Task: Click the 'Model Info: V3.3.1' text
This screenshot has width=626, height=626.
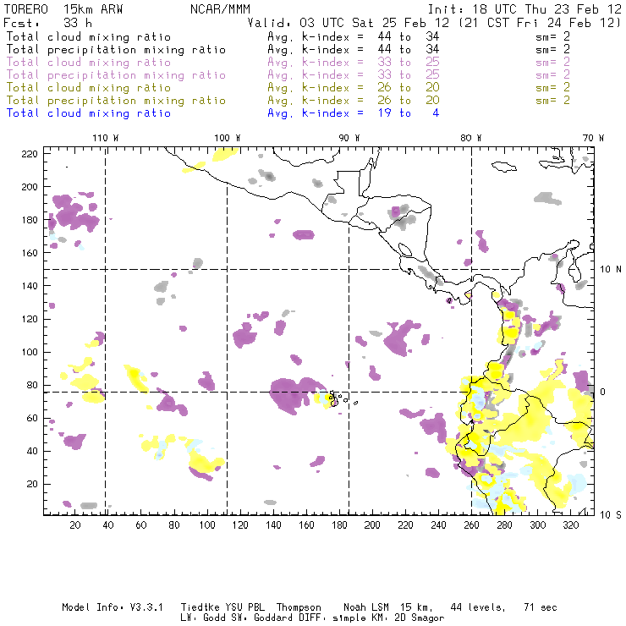Action: [x=113, y=607]
